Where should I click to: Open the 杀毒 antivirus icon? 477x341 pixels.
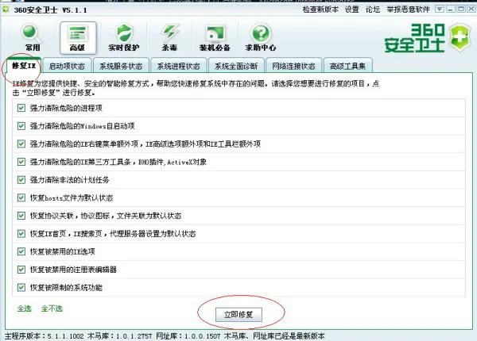[169, 35]
